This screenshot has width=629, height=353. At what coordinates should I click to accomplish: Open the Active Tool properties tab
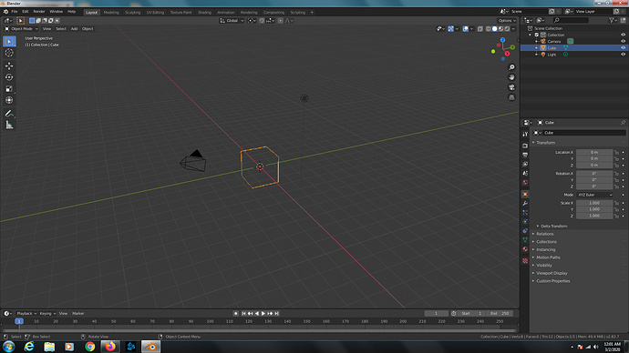pyautogui.click(x=525, y=135)
